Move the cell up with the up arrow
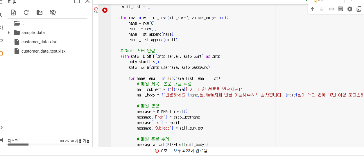The height and width of the screenshot is (156, 364). (313, 9)
